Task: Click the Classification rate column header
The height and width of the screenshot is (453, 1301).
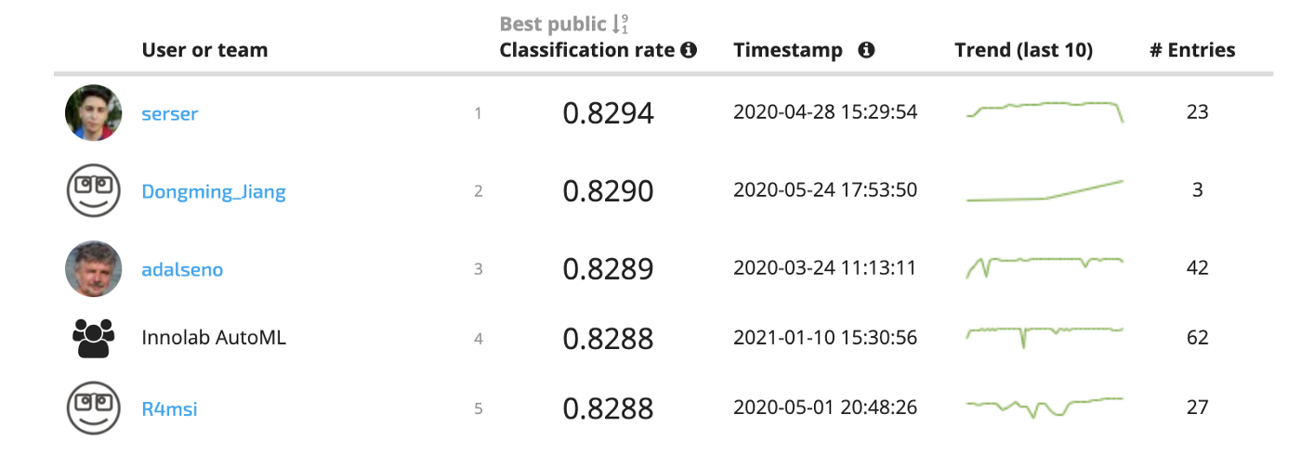Action: click(x=587, y=50)
